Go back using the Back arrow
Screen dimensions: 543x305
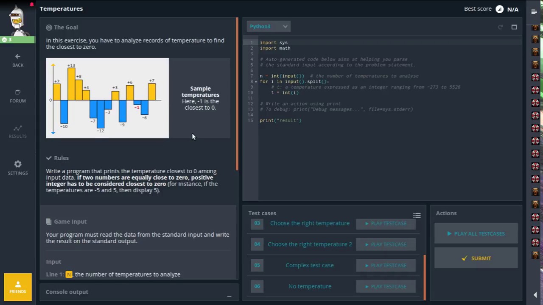click(18, 60)
